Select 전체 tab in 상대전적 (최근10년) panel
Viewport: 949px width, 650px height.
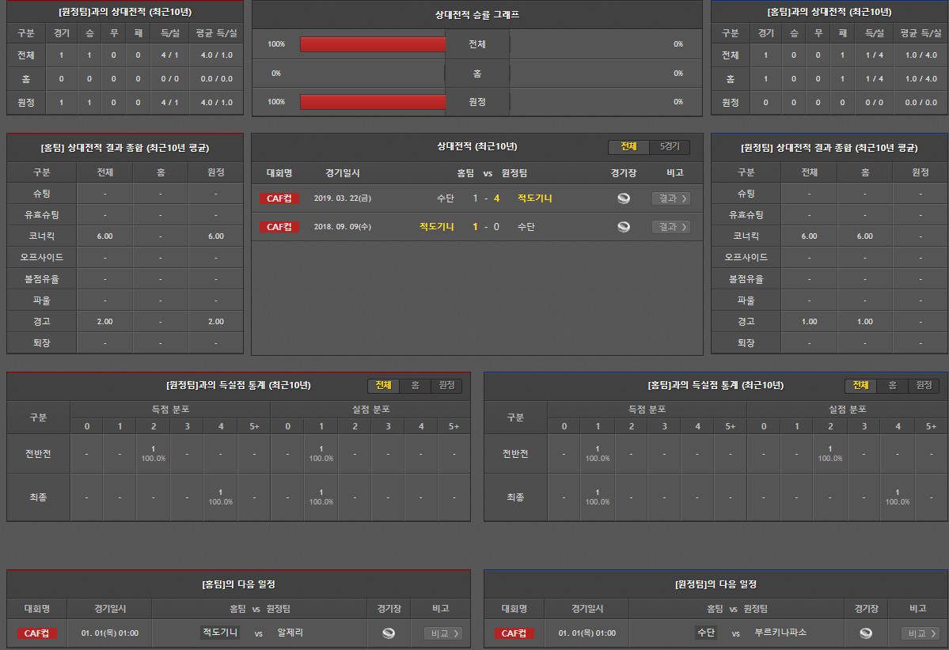coord(628,147)
